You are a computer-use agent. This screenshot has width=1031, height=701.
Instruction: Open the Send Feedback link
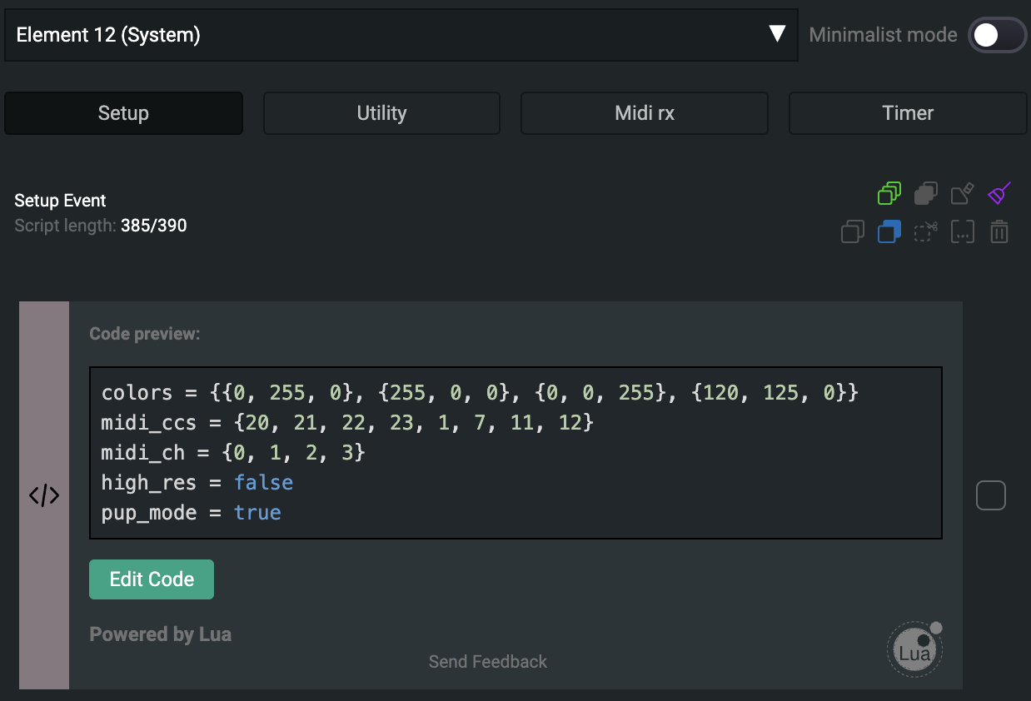tap(487, 662)
